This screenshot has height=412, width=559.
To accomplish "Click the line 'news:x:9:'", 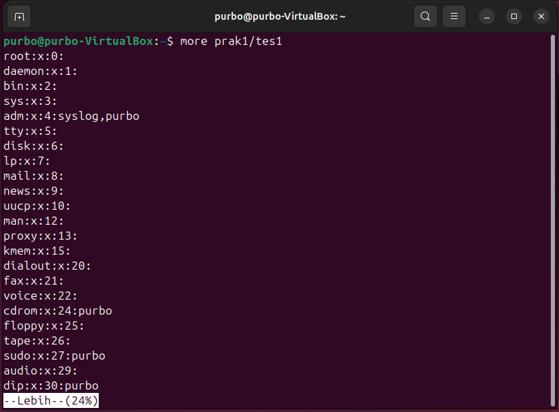I will click(x=33, y=191).
